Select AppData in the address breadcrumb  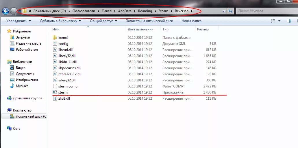[125, 11]
